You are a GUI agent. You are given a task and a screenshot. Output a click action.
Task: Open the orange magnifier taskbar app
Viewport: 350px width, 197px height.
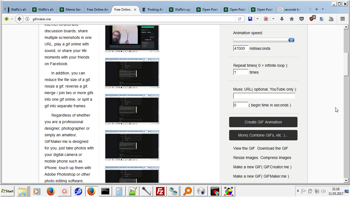point(187,191)
